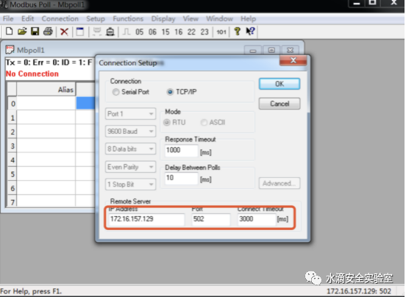Select row 2 header in Mbpoll1
The height and width of the screenshot is (297, 406).
[13, 132]
